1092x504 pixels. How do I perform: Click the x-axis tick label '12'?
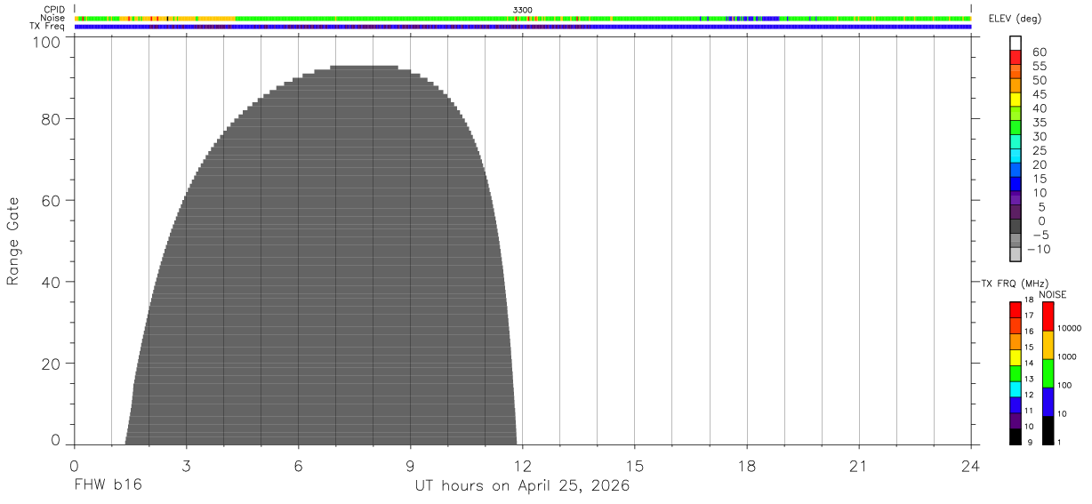[x=523, y=466]
